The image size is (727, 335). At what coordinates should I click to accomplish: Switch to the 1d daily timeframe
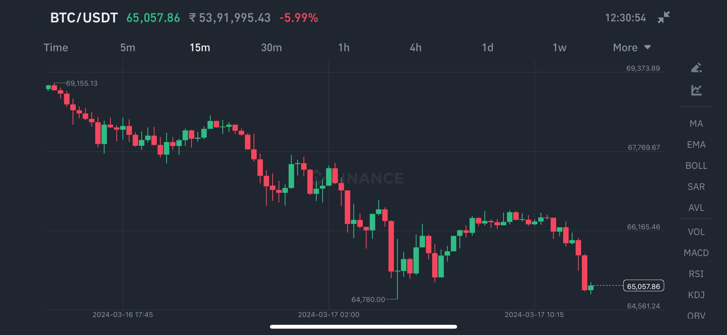488,47
